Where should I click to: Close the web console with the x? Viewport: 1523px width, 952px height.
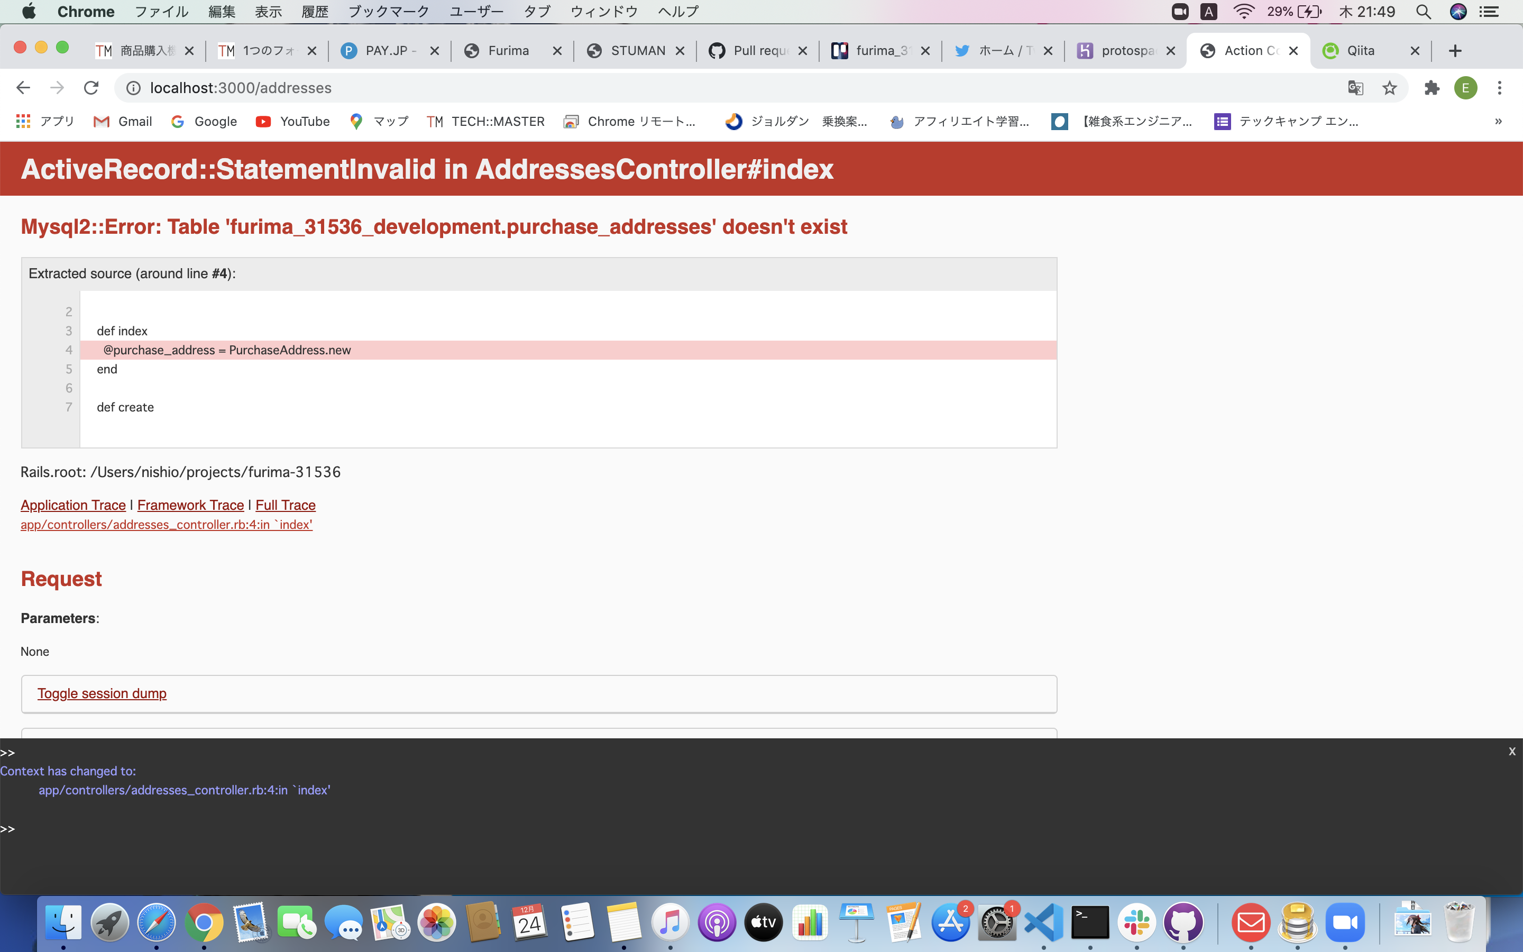(x=1512, y=751)
